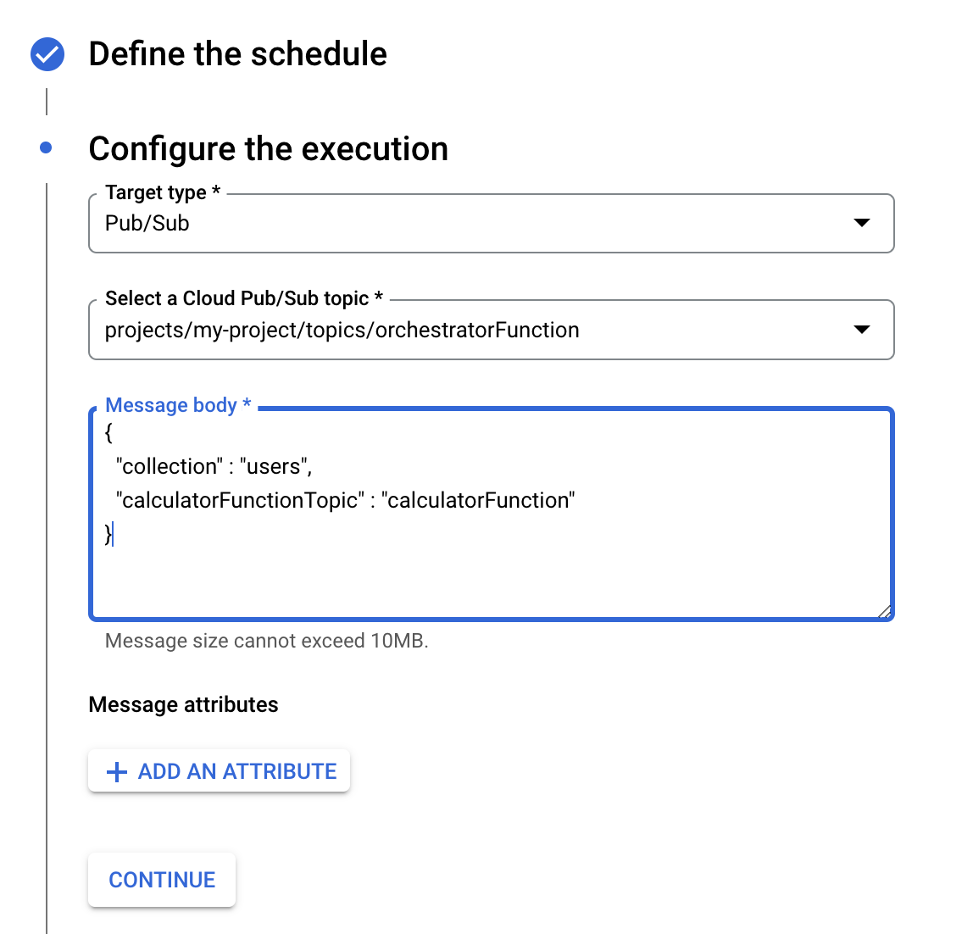The width and height of the screenshot is (973, 934).
Task: Open the Target type dropdown arrow
Action: click(x=861, y=223)
